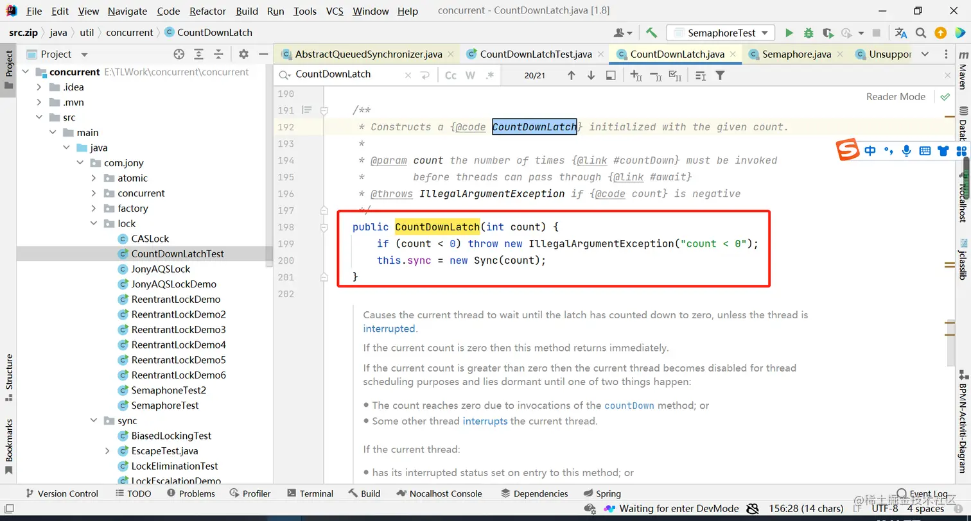Select ReentrantLockDemo3 in project tree

[179, 330]
